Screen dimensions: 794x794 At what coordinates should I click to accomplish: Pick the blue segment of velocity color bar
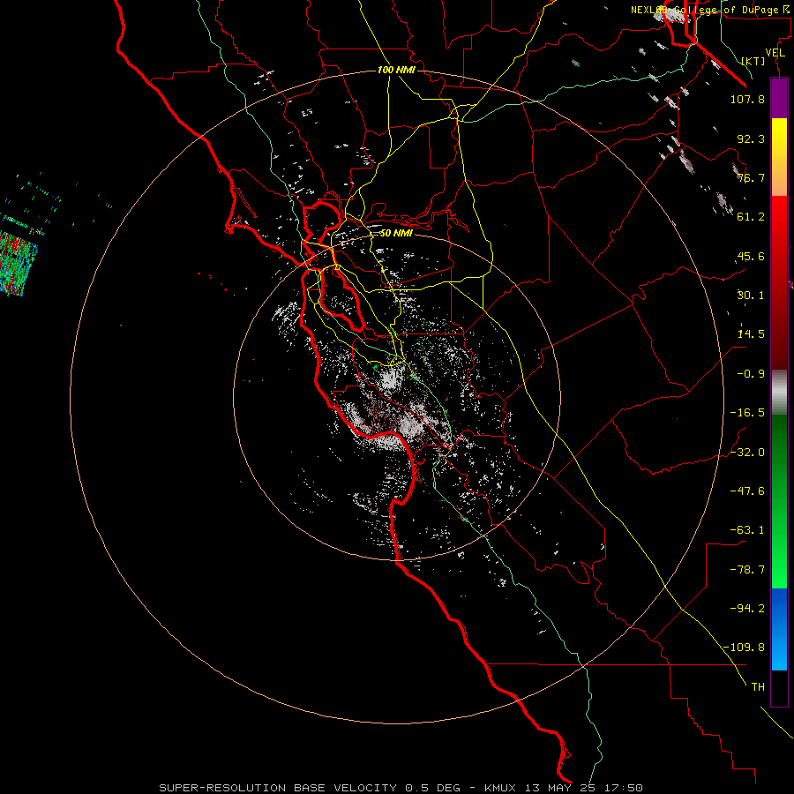[779, 629]
